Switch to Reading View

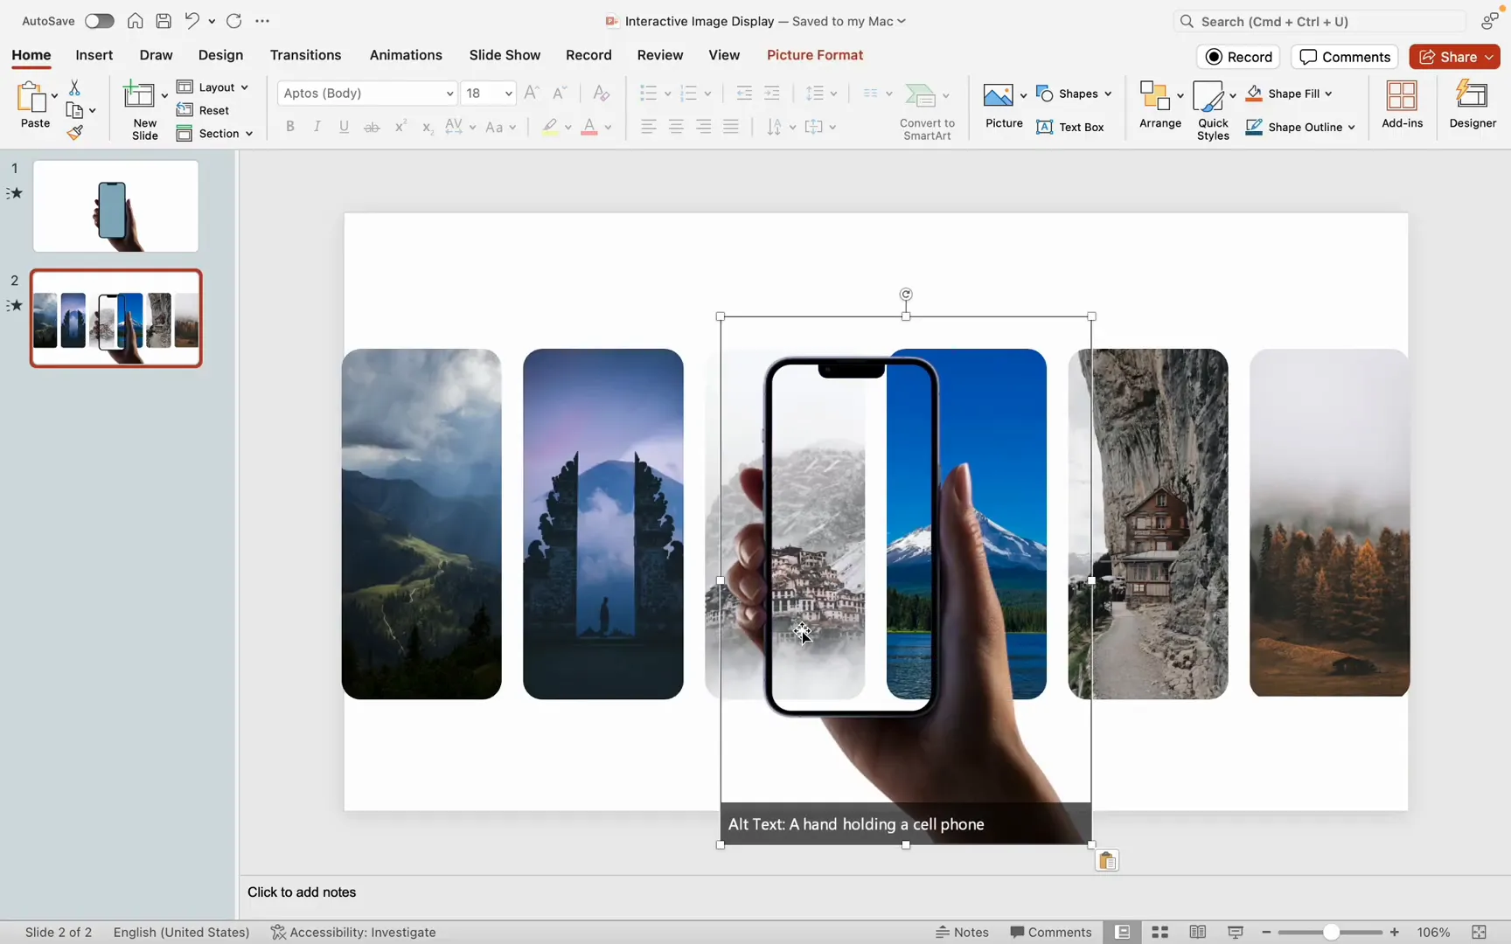(1198, 933)
